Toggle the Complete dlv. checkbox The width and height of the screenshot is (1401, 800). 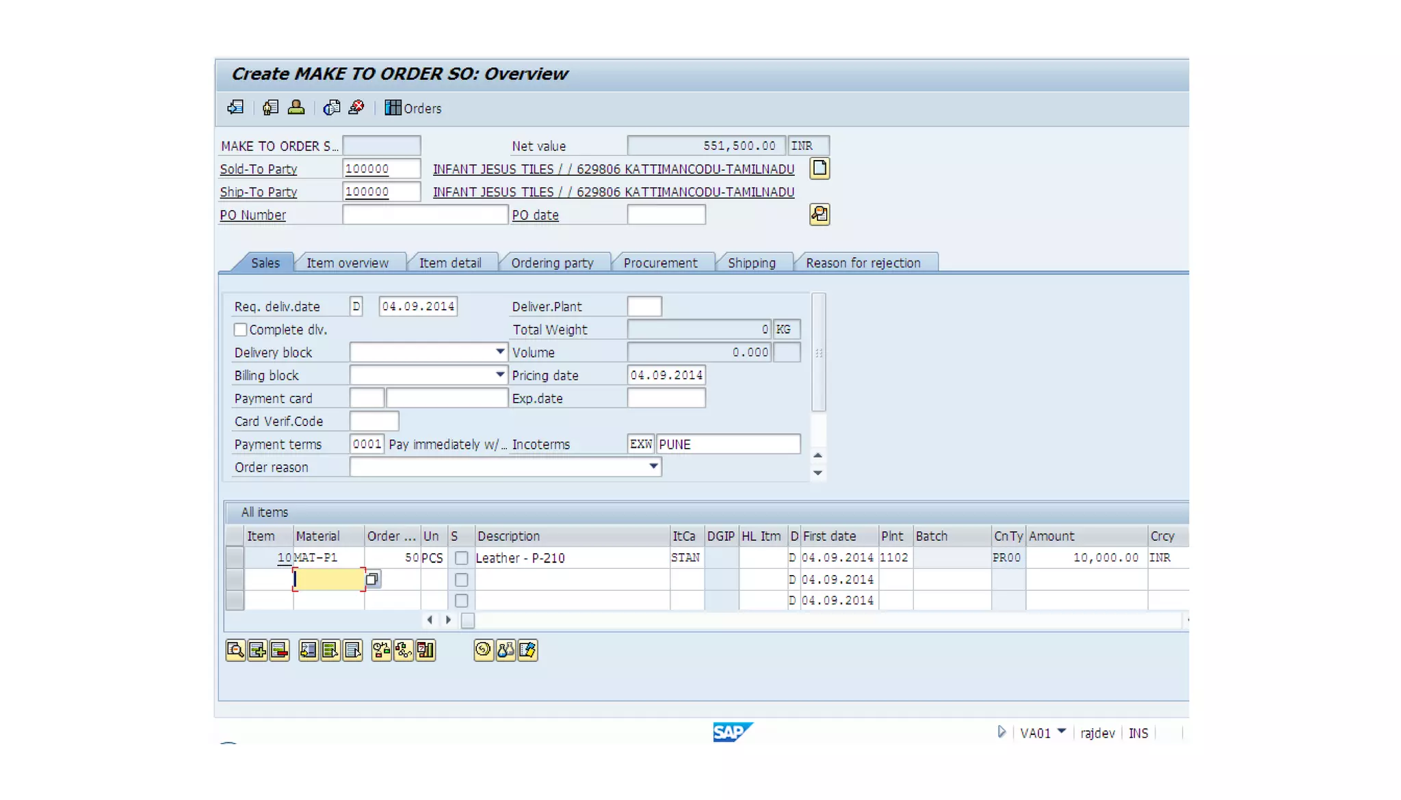(x=241, y=330)
